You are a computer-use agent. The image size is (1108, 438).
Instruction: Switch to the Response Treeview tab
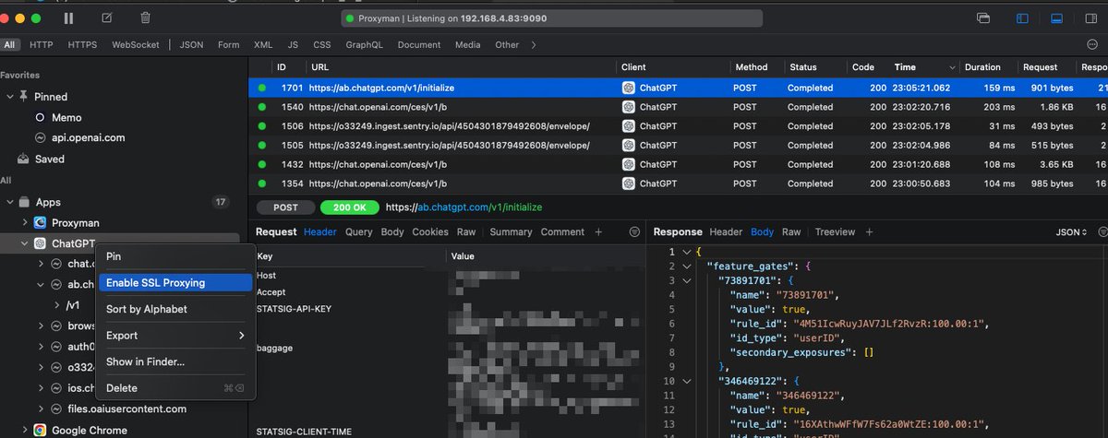pos(835,231)
